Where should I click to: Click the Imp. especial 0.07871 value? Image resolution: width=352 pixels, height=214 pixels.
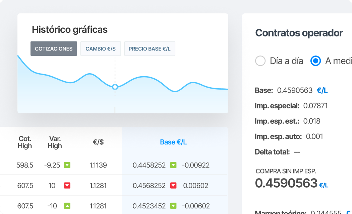(315, 106)
